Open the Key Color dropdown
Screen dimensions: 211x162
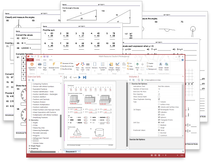tap(82, 67)
